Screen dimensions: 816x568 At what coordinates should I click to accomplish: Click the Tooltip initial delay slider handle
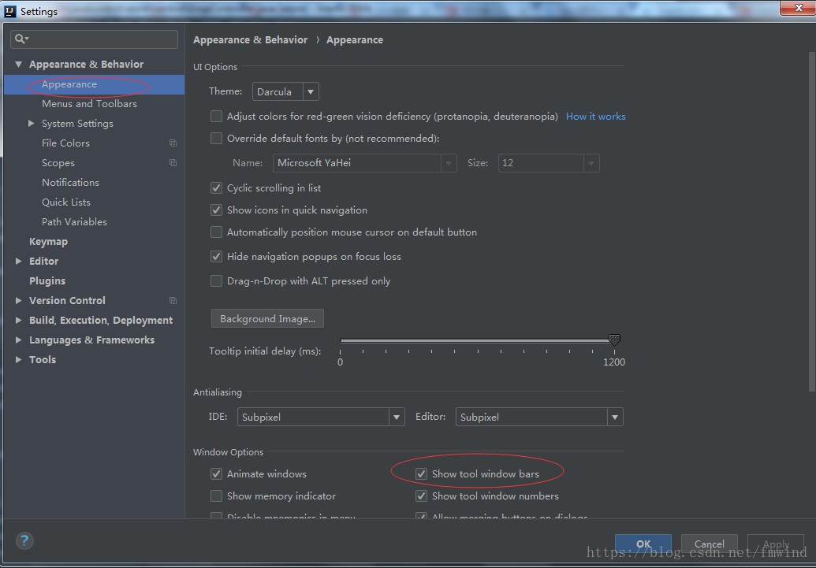click(614, 340)
